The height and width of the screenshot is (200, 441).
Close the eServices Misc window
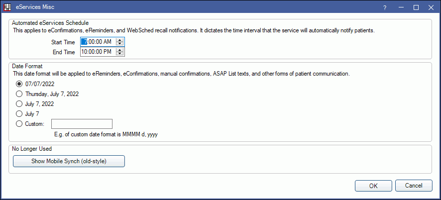tap(431, 8)
